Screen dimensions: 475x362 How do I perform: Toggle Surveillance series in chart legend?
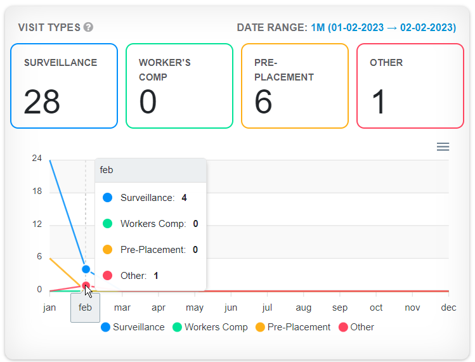coord(133,327)
